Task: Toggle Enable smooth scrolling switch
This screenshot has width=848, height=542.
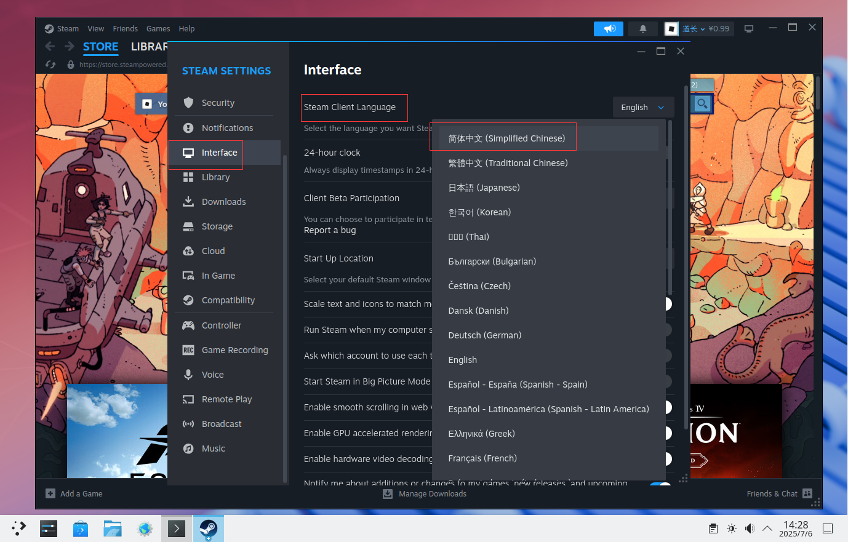Action: click(668, 407)
